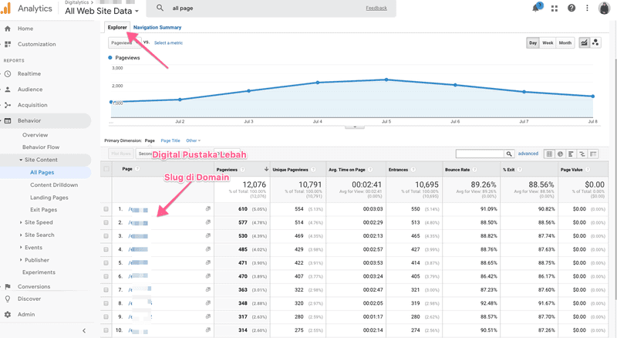
Task: Click the search magnifier icon in top bar
Action: point(160,8)
